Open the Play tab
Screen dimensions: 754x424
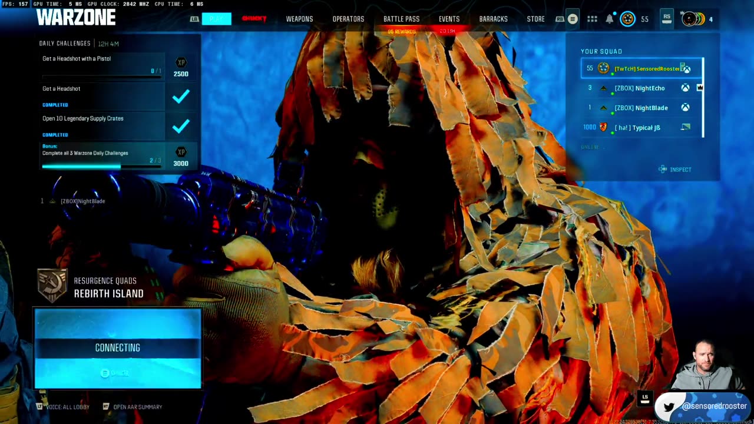click(x=216, y=19)
